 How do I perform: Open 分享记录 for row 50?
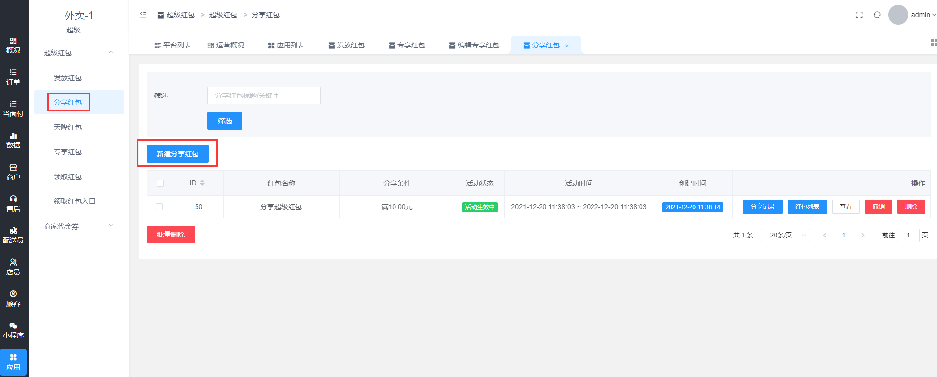pos(763,207)
